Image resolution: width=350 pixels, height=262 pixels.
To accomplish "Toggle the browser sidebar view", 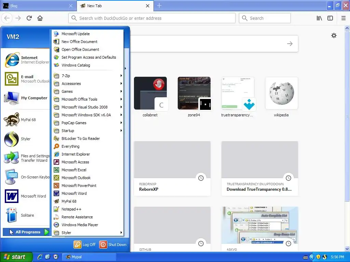I will coord(330,18).
